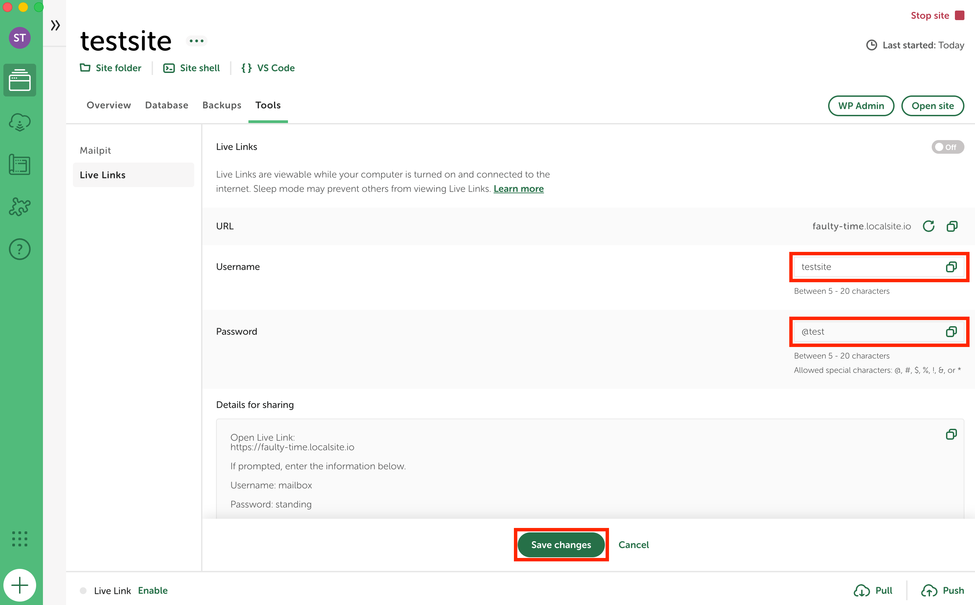This screenshot has width=975, height=605.
Task: Open site in VS Code
Action: (268, 68)
